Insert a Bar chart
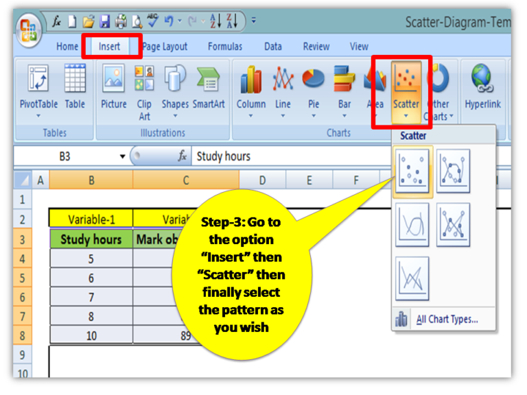The height and width of the screenshot is (395, 527). click(x=344, y=91)
